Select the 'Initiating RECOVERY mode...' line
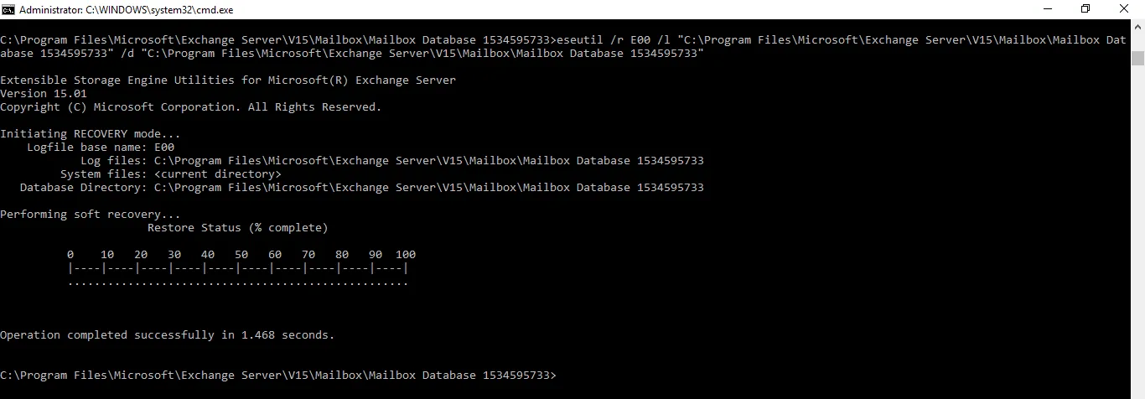Image resolution: width=1145 pixels, height=399 pixels. [x=91, y=134]
